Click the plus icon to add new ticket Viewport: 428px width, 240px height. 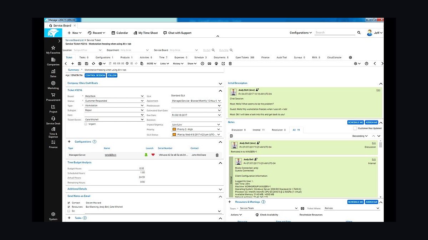[x=73, y=64]
